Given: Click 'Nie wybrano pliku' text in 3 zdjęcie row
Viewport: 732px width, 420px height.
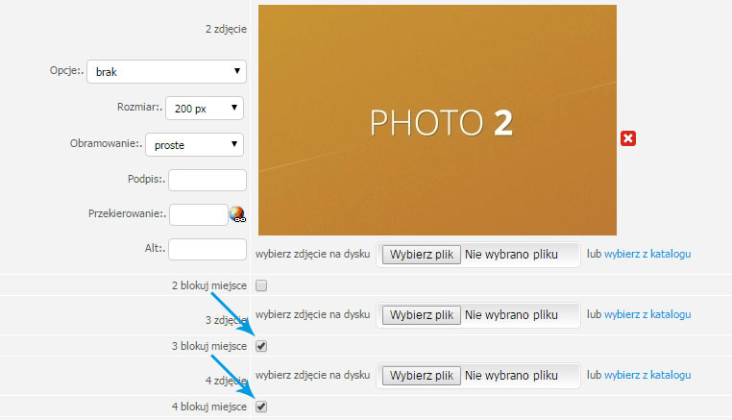Looking at the screenshot, I should [x=511, y=315].
